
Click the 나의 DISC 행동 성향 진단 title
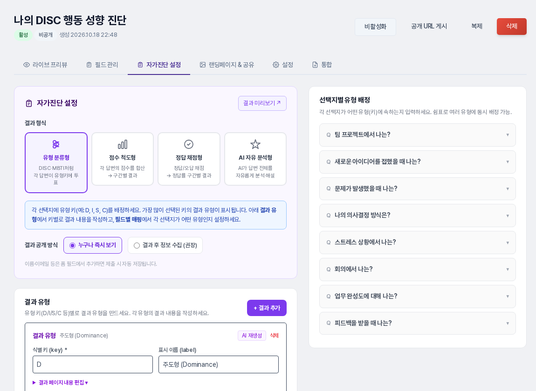[70, 20]
